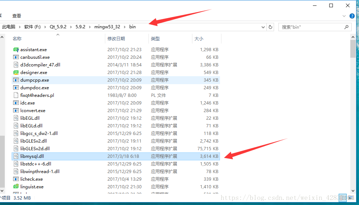
Task: Expand the chevron after 软件 (F:) in path
Action: point(45,27)
